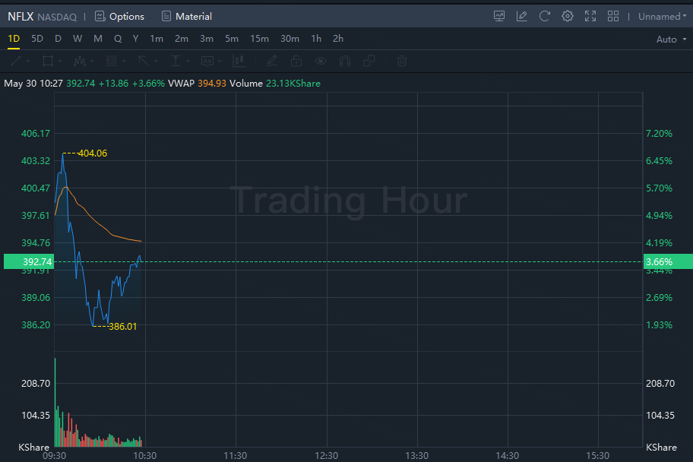Screen dimensions: 693x462
Task: Select the 1D timeframe tab
Action: pos(14,39)
